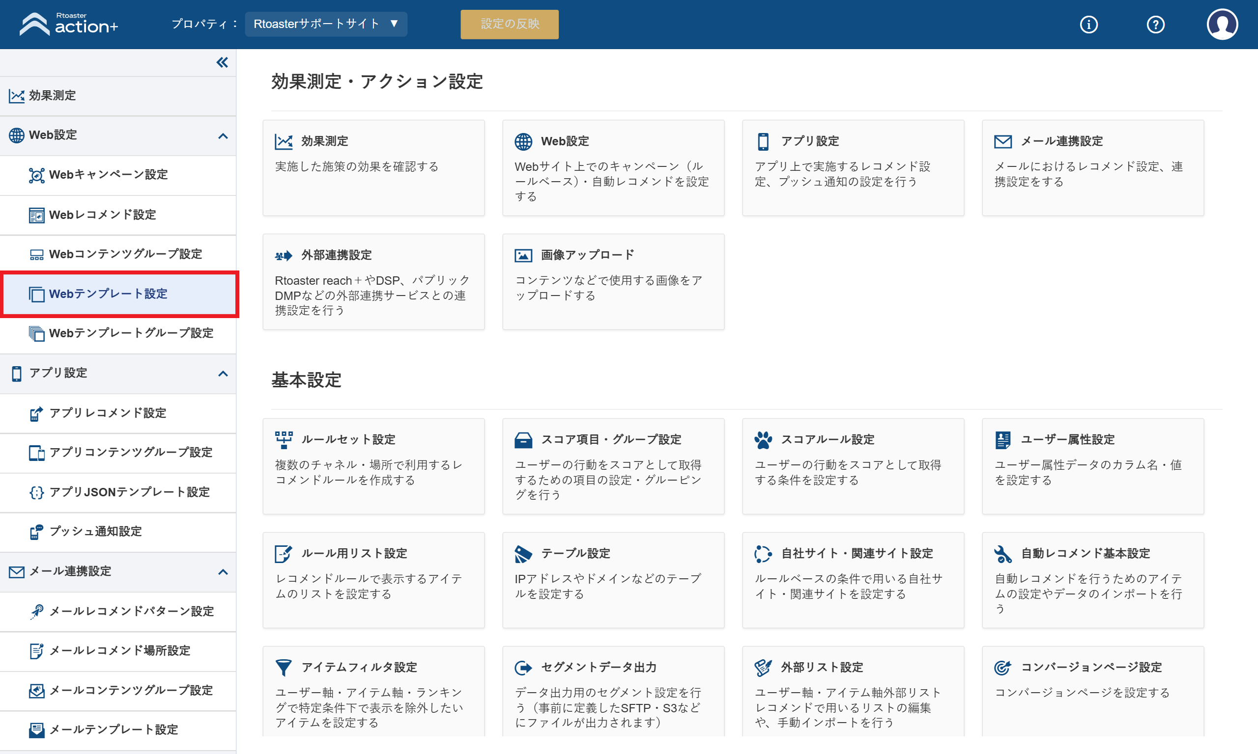Open メールレコメンド場所設定 from the sidebar
Screen dimensions: 1258x754
[118, 651]
